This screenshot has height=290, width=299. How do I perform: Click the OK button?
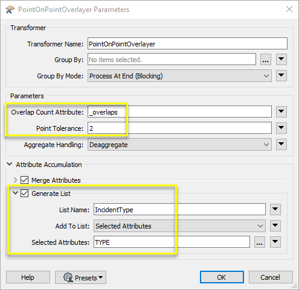[x=222, y=277]
